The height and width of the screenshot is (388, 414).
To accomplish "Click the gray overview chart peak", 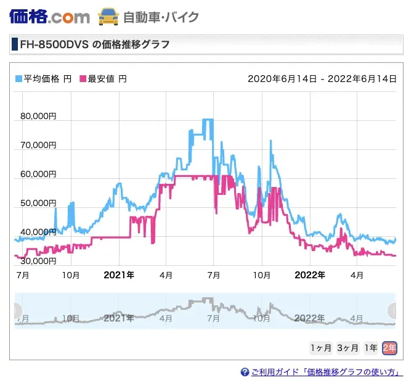I will click(x=208, y=300).
